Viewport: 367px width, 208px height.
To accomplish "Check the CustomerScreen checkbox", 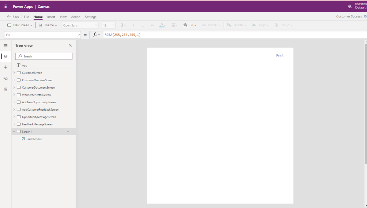I will point(19,73).
